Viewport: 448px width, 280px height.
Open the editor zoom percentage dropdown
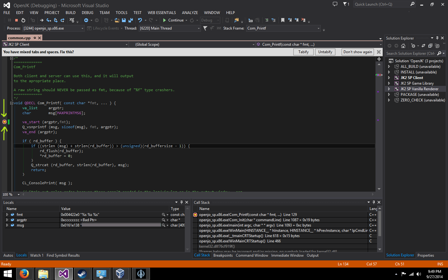19,194
